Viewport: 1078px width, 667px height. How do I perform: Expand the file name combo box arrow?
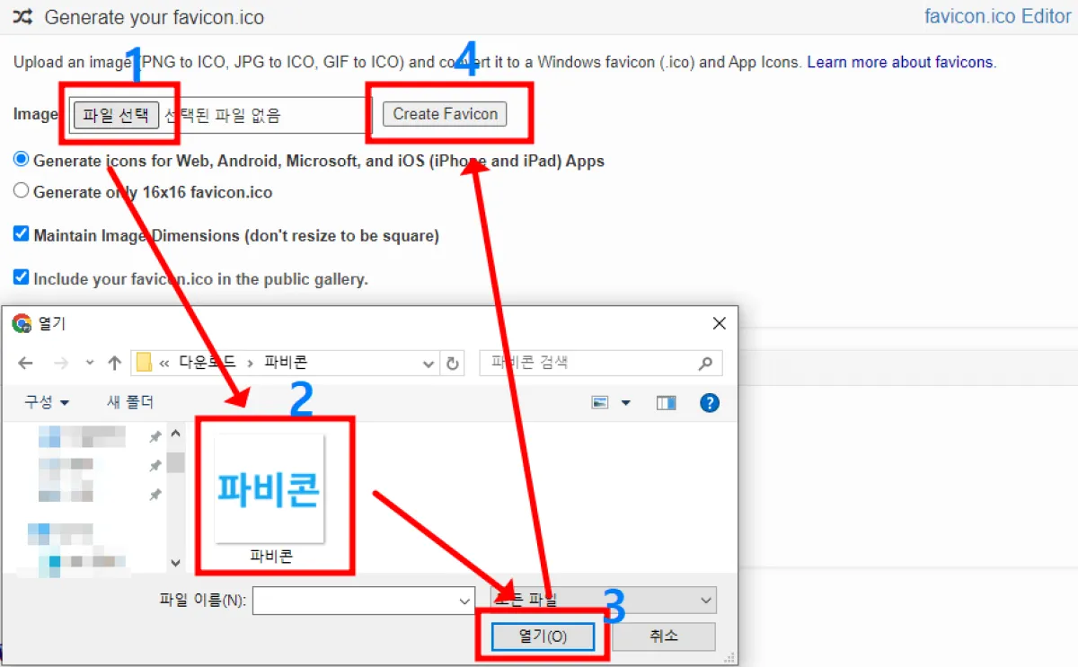pos(465,601)
